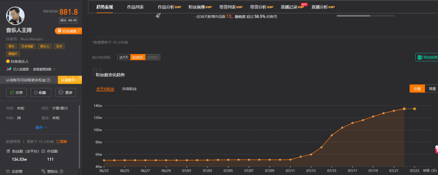Click the left panel vertical scrollbar

click(79, 136)
